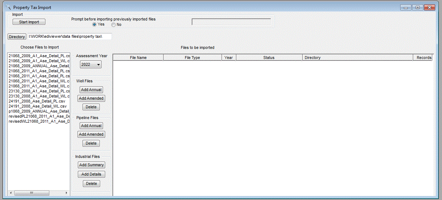
Task: Sort by File Name column header
Action: [138, 58]
